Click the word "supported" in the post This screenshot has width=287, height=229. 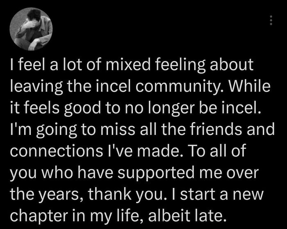coord(156,173)
